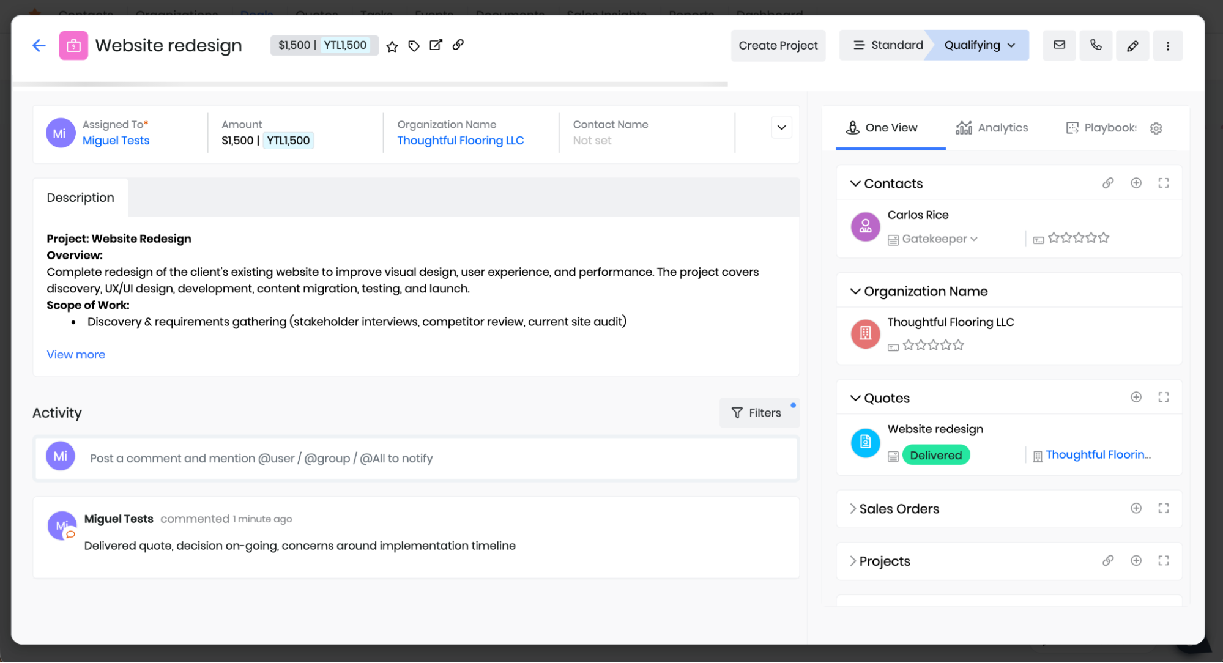Open the Qualifying stage dropdown
1223x663 pixels.
tap(980, 45)
